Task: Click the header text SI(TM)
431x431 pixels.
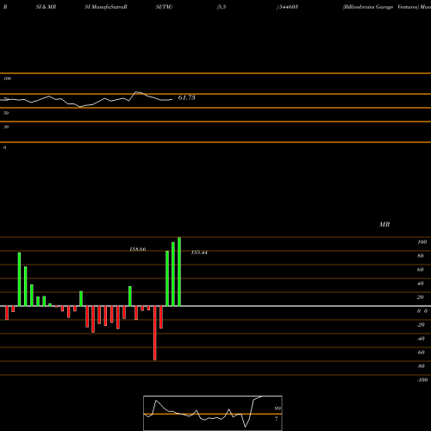Action: [x=164, y=7]
